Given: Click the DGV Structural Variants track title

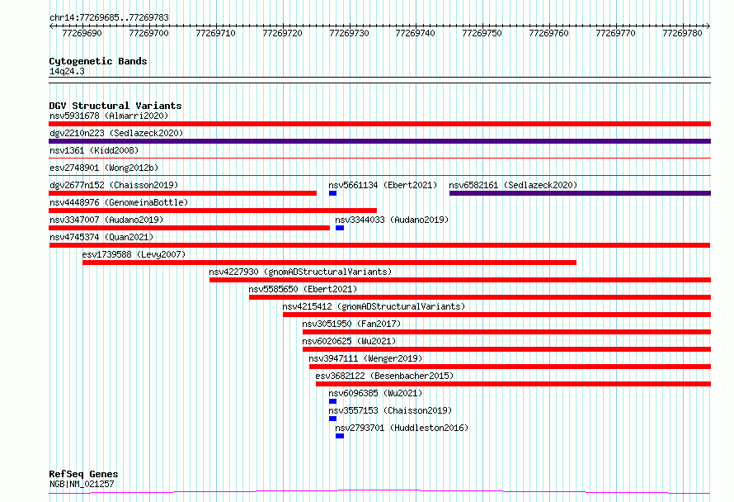Looking at the screenshot, I should coord(115,106).
